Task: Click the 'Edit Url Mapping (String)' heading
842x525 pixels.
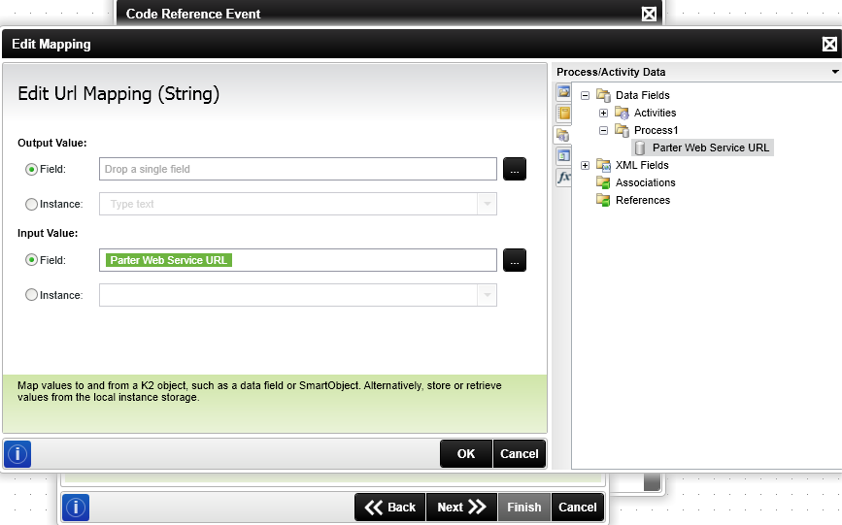Action: (x=118, y=93)
